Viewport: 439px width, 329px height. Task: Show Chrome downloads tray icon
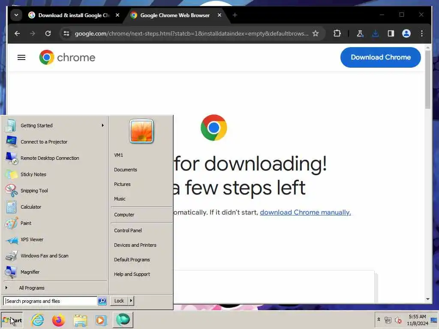click(x=376, y=33)
